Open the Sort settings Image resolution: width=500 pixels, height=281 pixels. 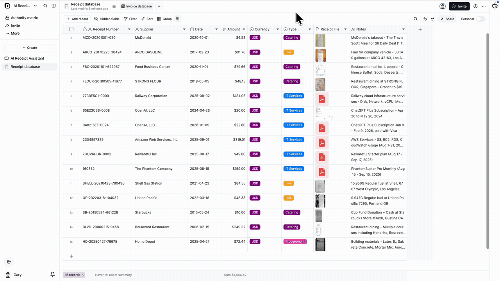(x=147, y=19)
